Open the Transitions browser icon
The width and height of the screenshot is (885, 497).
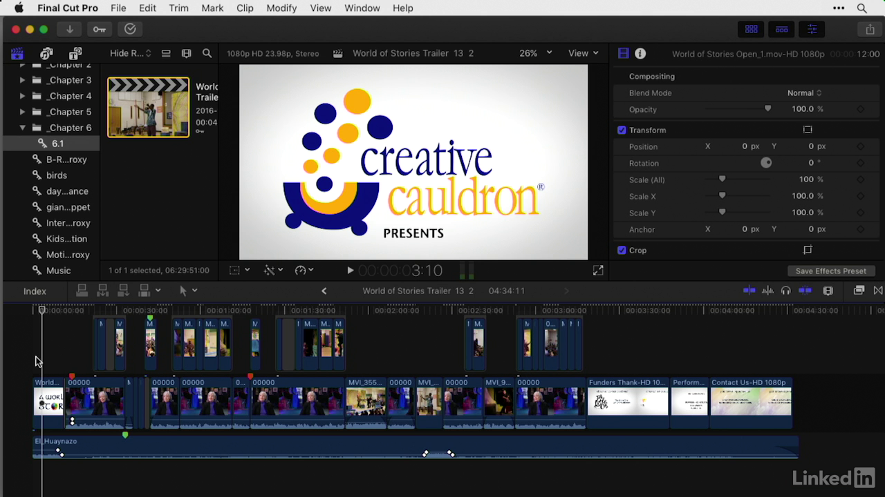coord(878,291)
